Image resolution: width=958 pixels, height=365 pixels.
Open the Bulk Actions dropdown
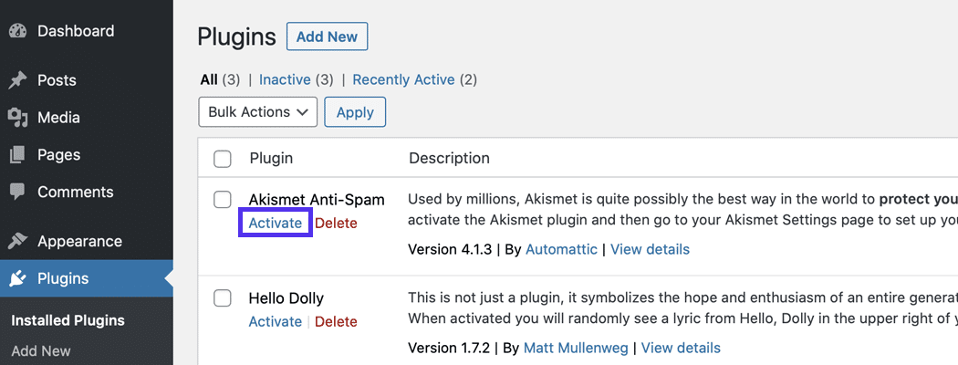pyautogui.click(x=257, y=112)
